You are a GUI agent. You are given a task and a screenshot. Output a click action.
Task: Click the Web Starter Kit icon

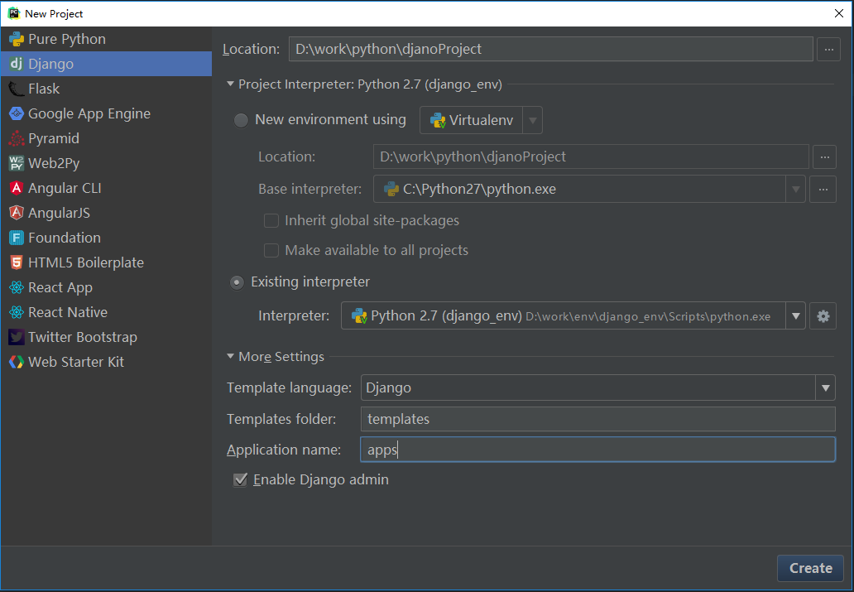click(x=17, y=362)
